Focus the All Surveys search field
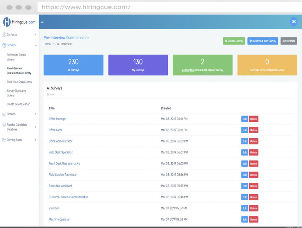 [170, 95]
